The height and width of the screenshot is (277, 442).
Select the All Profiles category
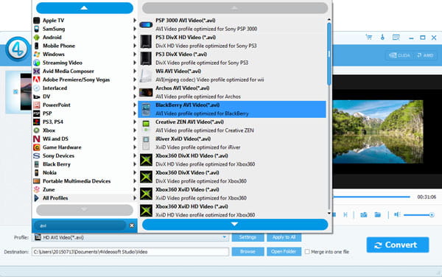coord(85,198)
